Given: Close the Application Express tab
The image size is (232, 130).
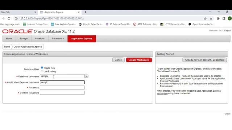Looking at the screenshot, I should (x=79, y=12).
